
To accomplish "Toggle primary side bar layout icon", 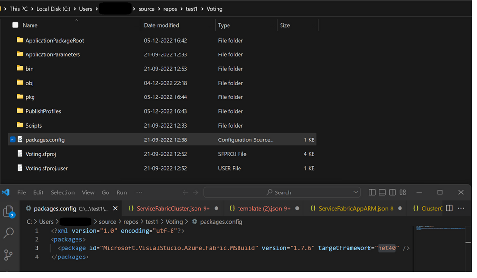I will coord(372,192).
